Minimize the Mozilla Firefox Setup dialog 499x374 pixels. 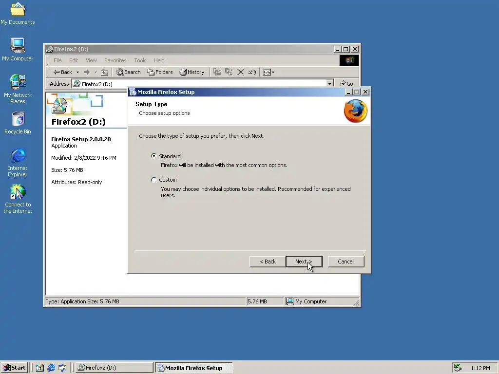pos(348,92)
